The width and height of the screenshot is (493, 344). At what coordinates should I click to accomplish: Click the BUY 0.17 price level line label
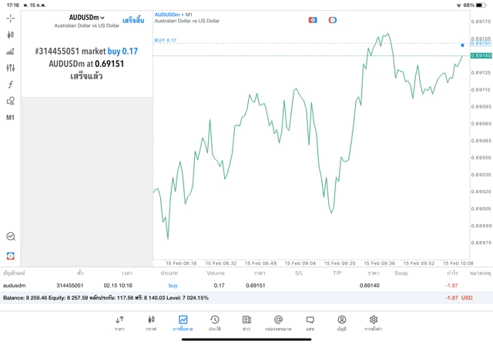click(166, 40)
